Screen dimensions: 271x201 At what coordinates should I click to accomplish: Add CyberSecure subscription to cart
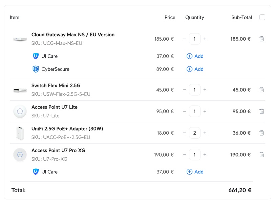click(x=195, y=69)
